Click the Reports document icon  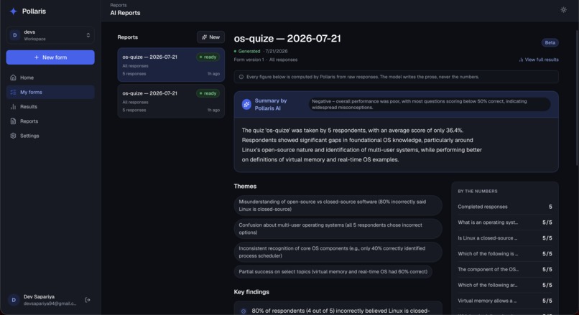click(14, 121)
